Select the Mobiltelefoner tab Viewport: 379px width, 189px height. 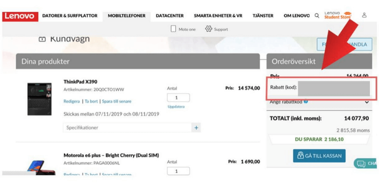click(127, 16)
